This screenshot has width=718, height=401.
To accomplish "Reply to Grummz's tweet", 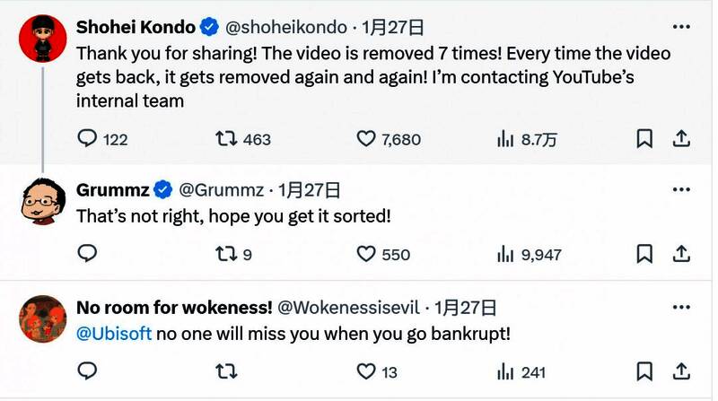I will click(87, 254).
